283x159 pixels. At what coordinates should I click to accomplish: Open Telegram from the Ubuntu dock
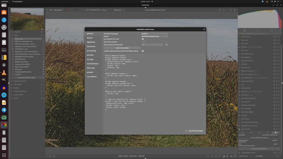tap(4, 110)
